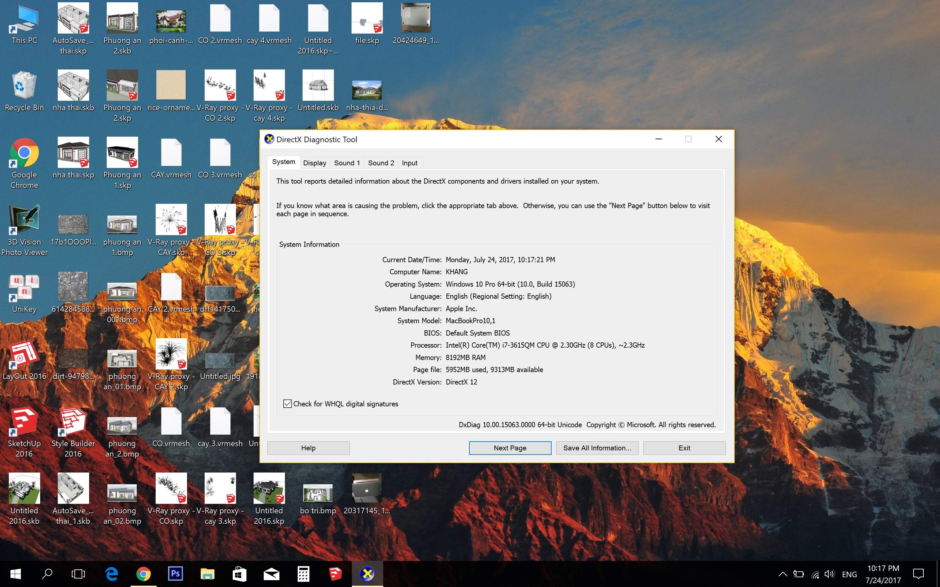Open Google Chrome from the taskbar
The image size is (940, 587).
point(143,574)
